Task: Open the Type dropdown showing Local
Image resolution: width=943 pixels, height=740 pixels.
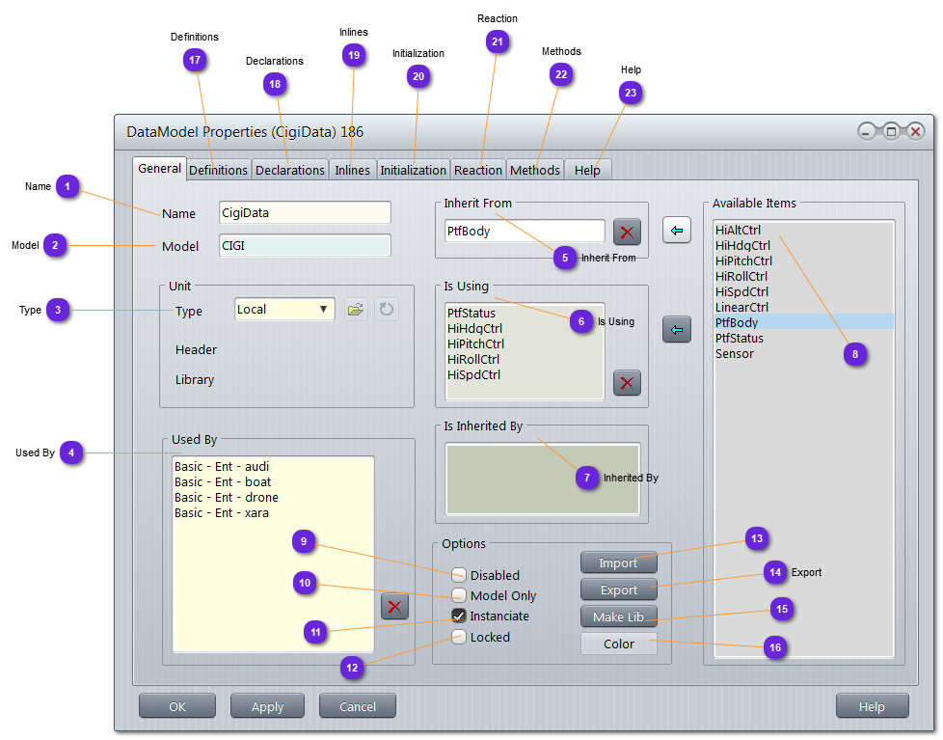Action: [285, 310]
